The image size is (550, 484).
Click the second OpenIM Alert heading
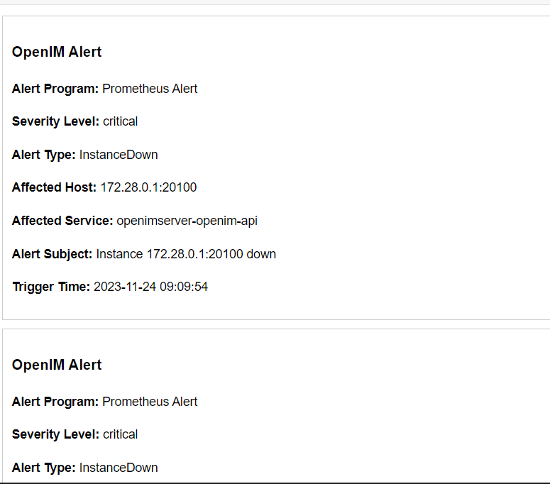click(57, 365)
